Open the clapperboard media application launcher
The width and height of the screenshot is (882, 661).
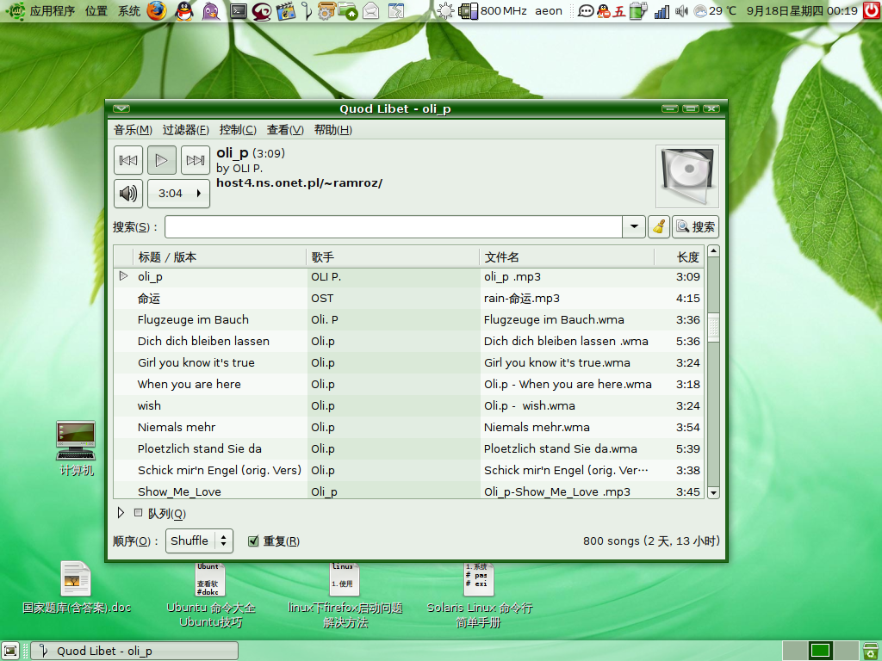pyautogui.click(x=286, y=10)
